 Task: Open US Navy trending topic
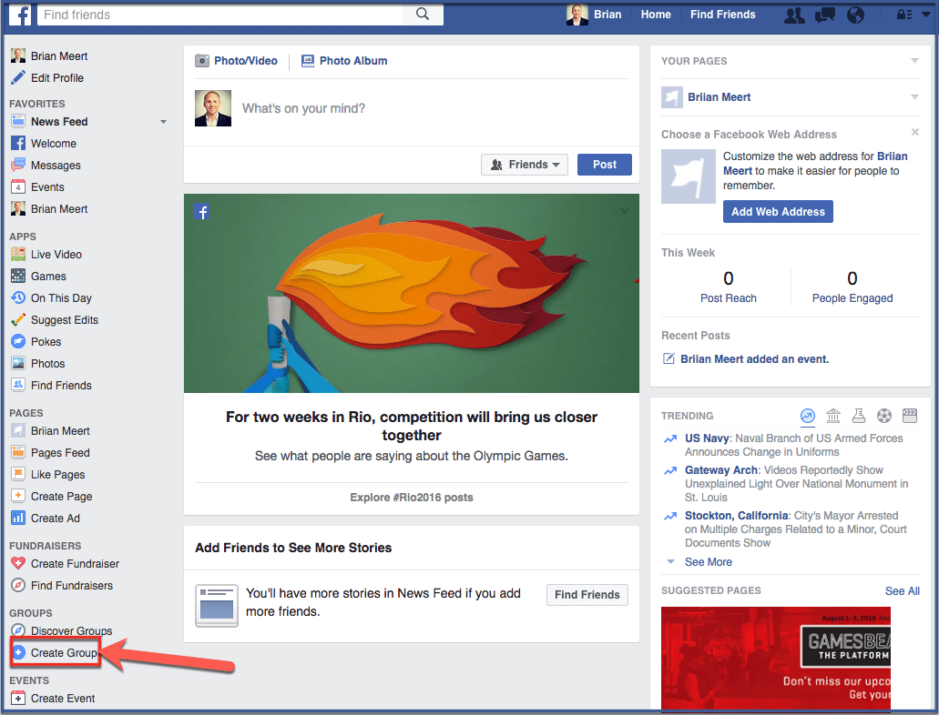708,438
